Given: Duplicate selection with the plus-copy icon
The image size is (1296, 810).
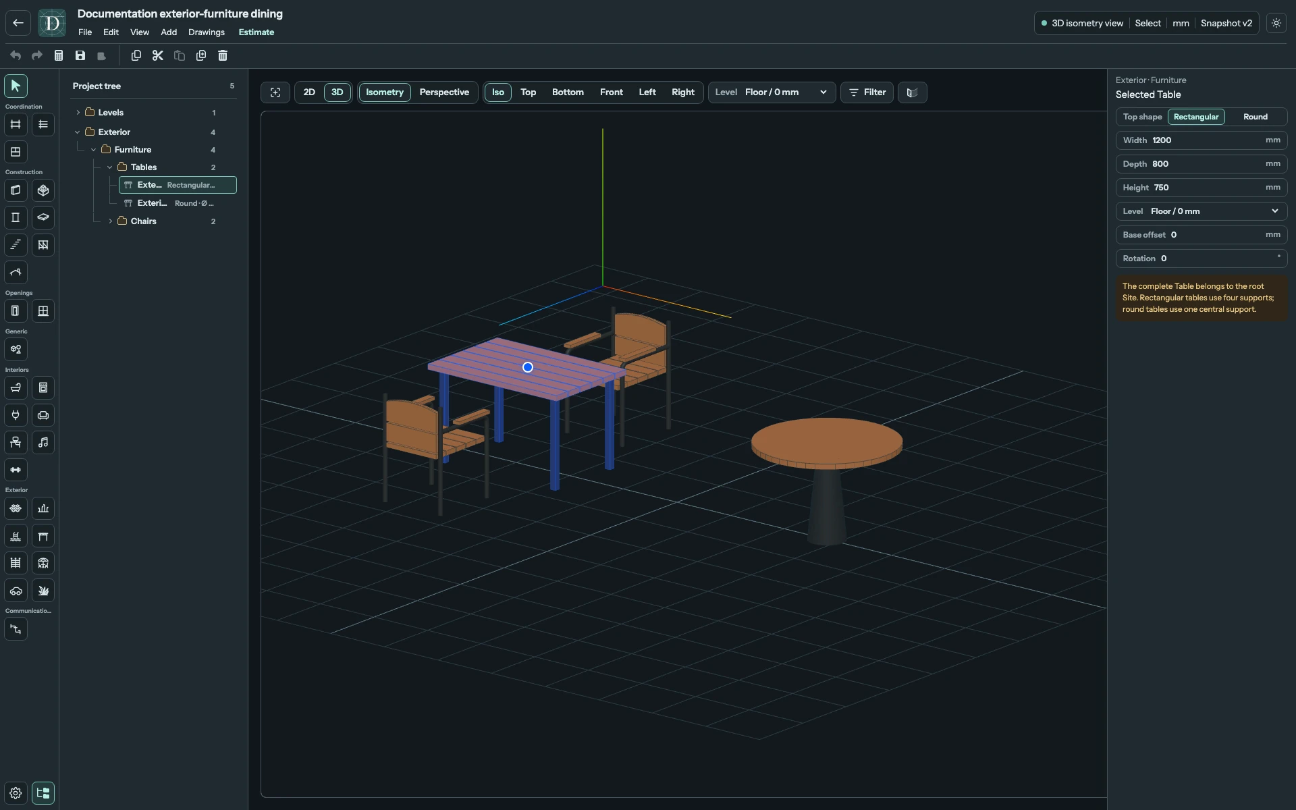Looking at the screenshot, I should [x=201, y=55].
